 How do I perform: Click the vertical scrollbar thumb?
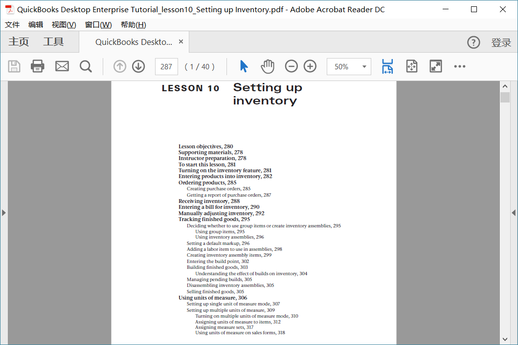tap(505, 98)
